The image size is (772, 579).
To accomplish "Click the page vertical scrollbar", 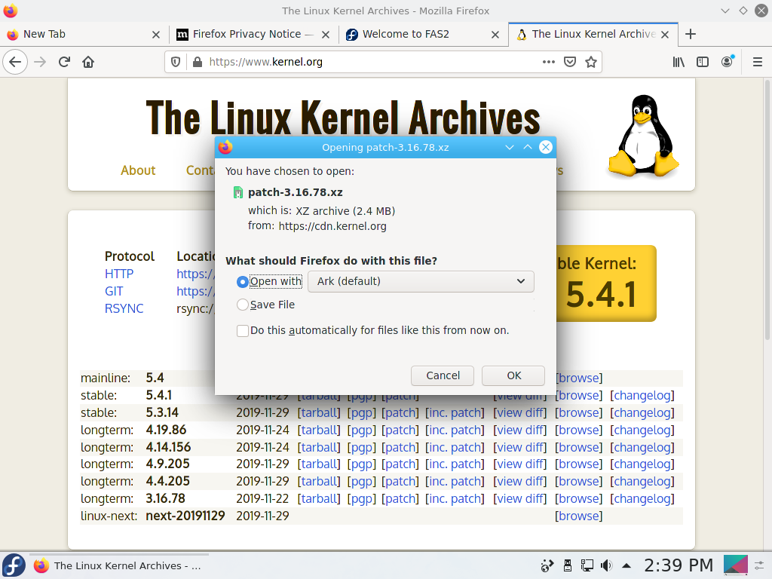I will (x=767, y=210).
